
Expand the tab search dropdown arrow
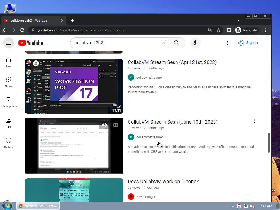[x=239, y=21]
